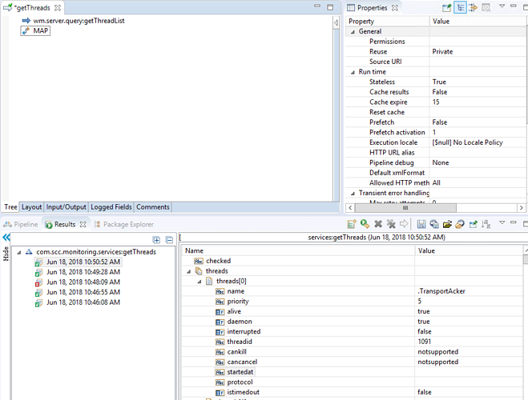The height and width of the screenshot is (400, 528).
Task: Click the Pipeline debug value None
Action: pyautogui.click(x=441, y=162)
